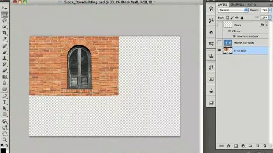Switch to the Channels tab

click(x=237, y=5)
